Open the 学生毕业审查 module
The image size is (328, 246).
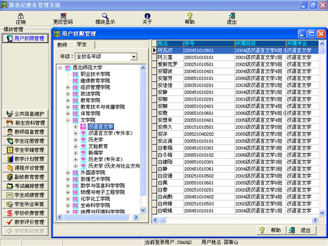tap(25, 204)
